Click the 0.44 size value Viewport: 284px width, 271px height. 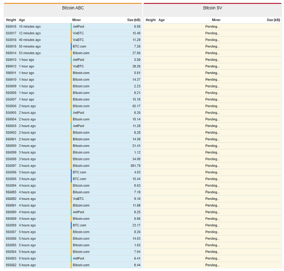[137, 265]
